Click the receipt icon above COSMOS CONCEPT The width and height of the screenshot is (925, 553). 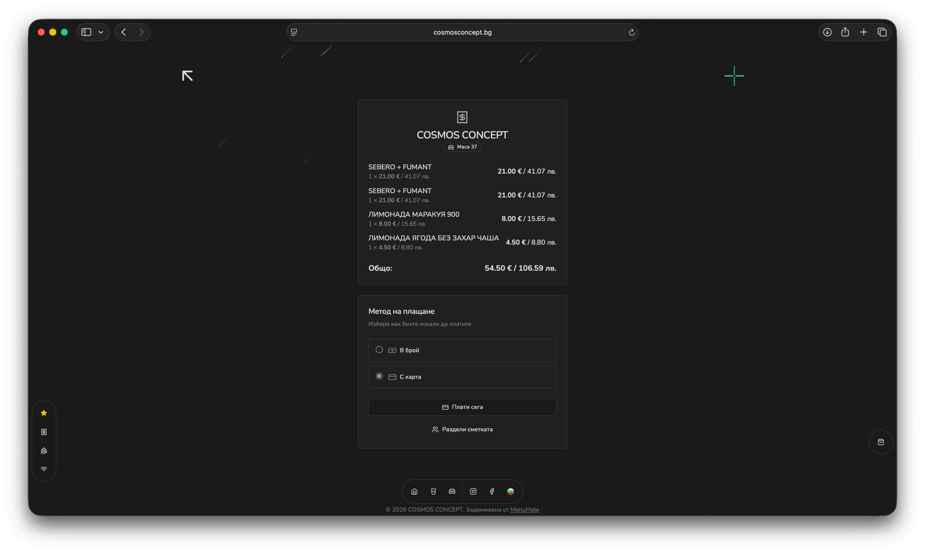[x=462, y=117]
